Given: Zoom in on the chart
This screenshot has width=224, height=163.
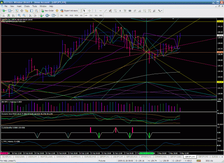Looking at the screenshot, I should coord(19,15).
